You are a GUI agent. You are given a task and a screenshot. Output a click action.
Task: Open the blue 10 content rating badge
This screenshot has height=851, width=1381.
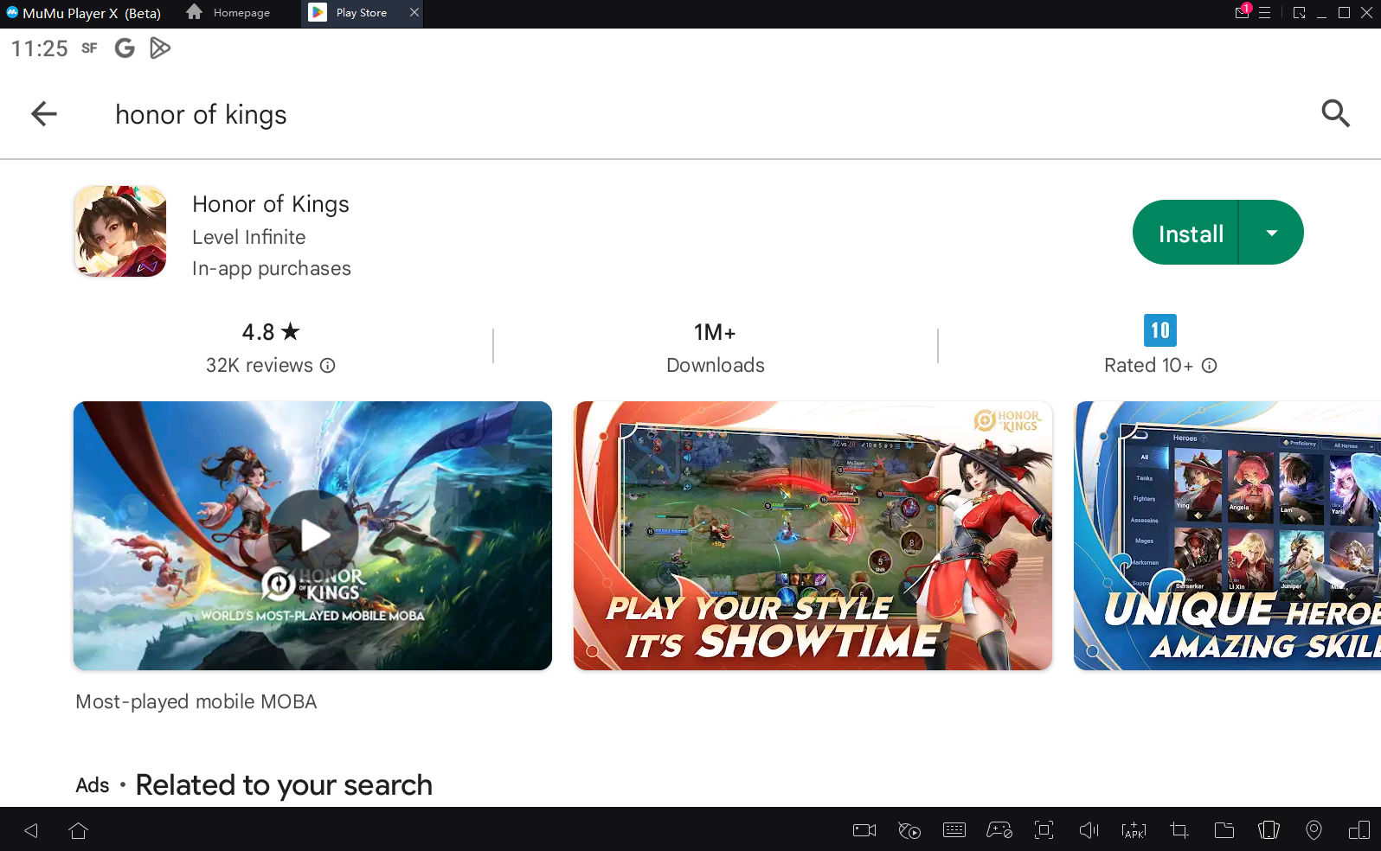coord(1160,330)
